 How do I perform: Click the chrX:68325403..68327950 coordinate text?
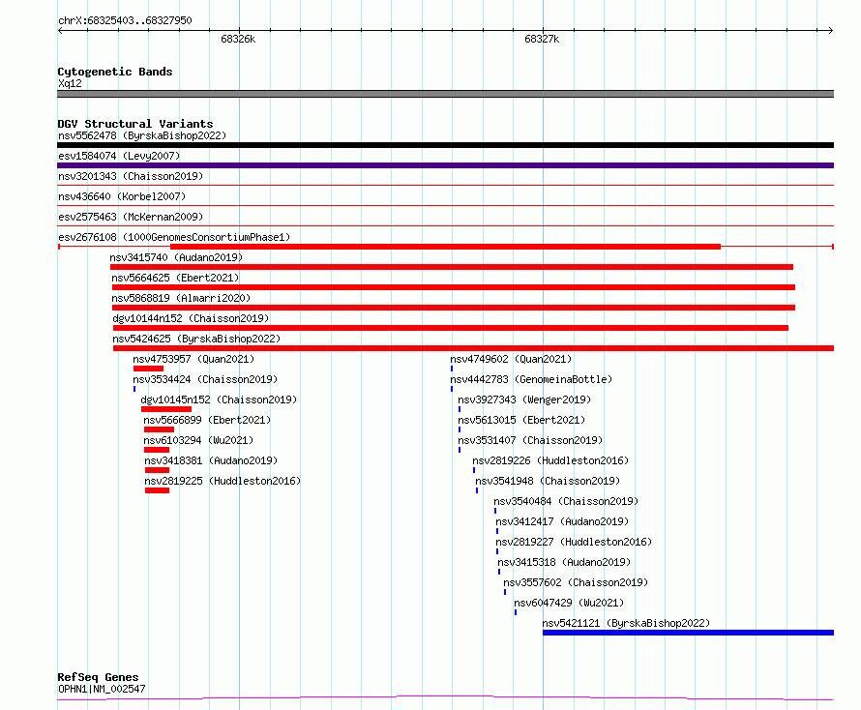point(125,21)
